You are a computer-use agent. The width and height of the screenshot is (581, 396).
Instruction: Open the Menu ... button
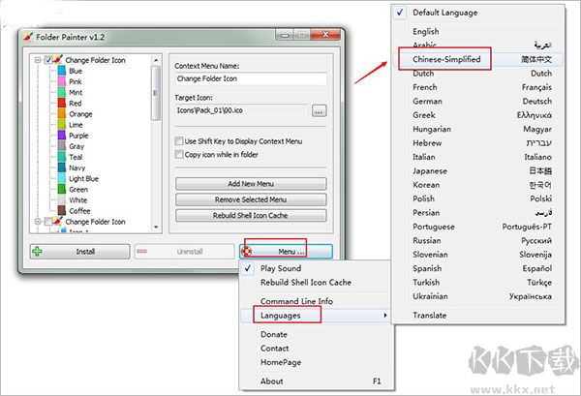[x=286, y=251]
